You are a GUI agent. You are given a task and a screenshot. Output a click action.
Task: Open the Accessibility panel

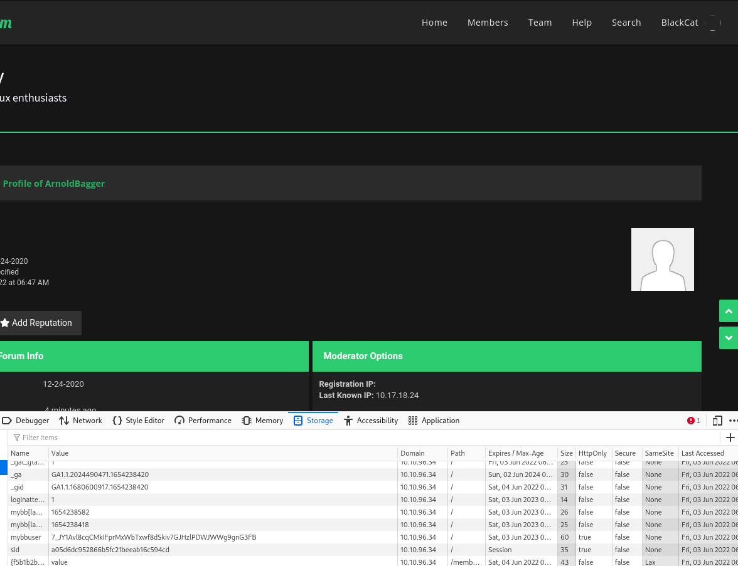pos(371,421)
